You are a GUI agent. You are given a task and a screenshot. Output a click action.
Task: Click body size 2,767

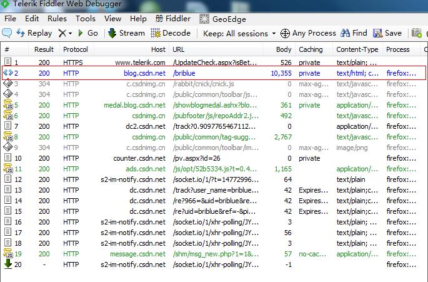click(283, 137)
